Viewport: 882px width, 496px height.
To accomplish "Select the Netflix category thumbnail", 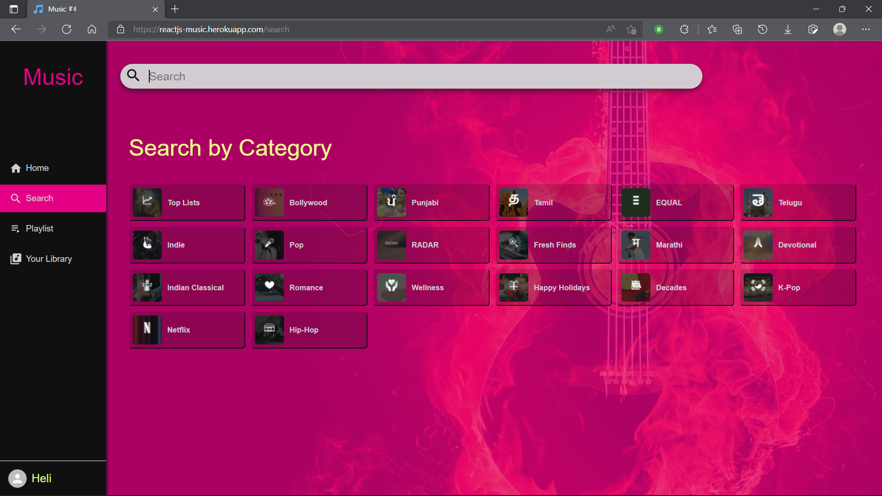I will pyautogui.click(x=147, y=330).
